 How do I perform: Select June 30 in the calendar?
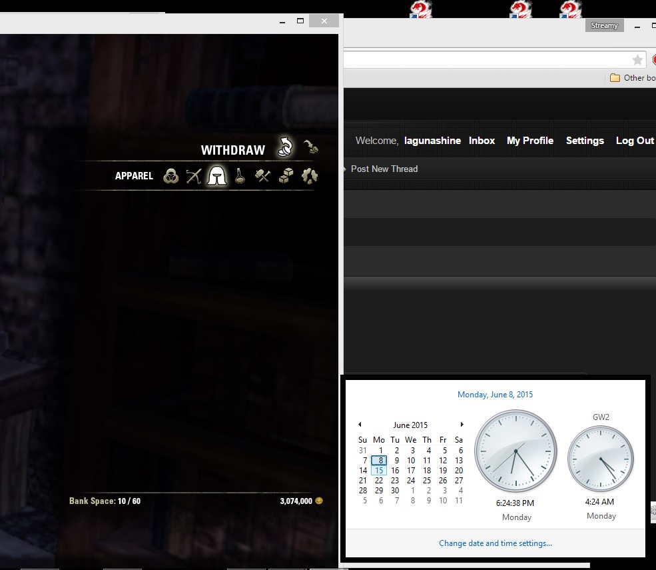395,491
